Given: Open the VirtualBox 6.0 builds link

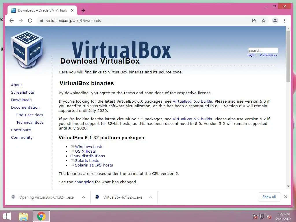Looking at the screenshot, I should [192, 101].
